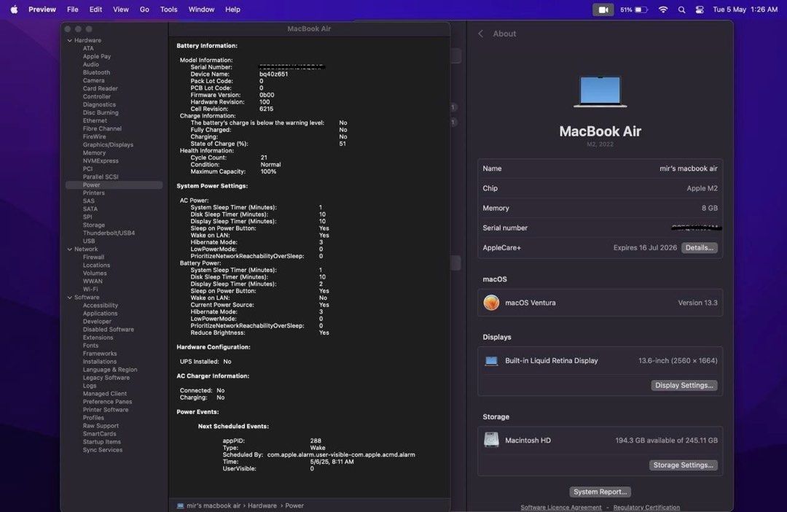Open the Help menu
Screen dimensions: 787x512
(x=232, y=9)
